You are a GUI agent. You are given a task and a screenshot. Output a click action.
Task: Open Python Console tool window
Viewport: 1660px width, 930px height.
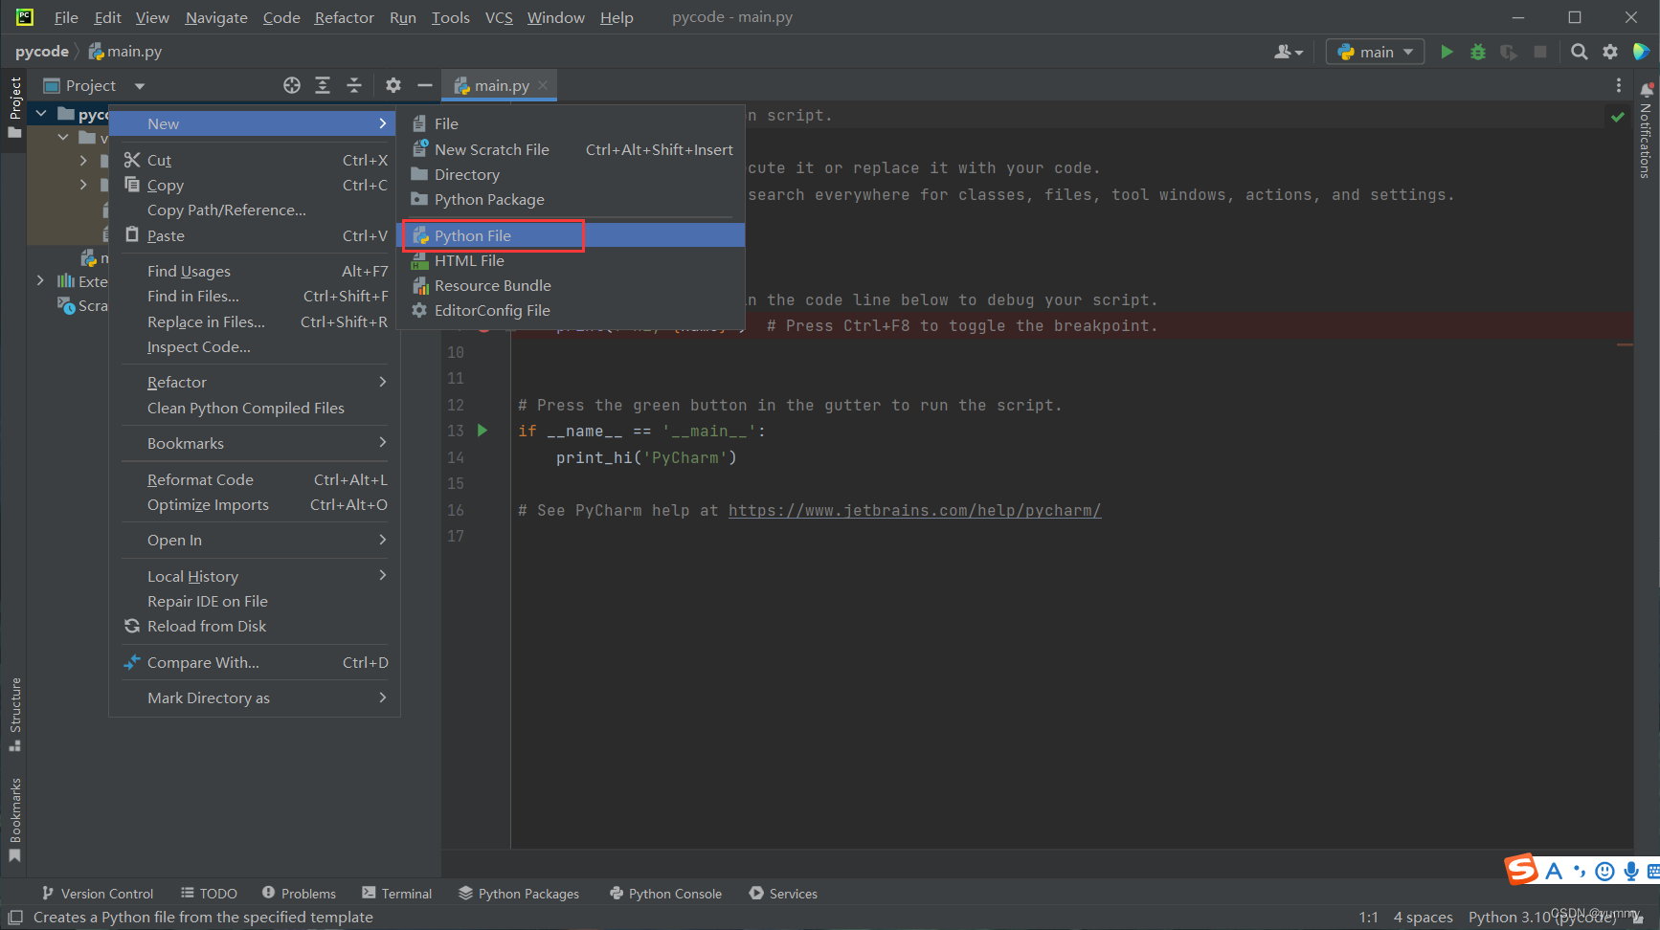point(665,894)
